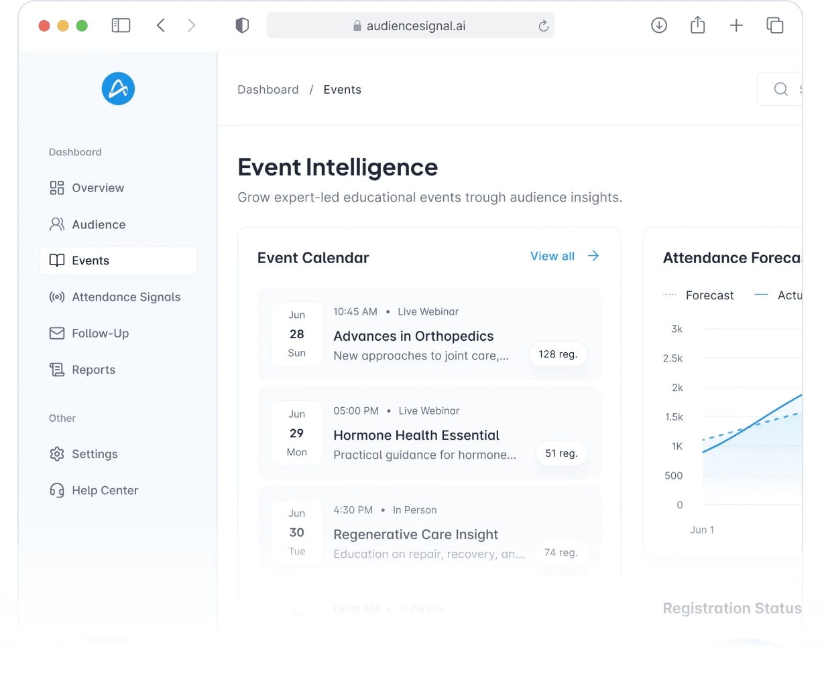
Task: Click the privacy shield icon in the toolbar
Action: (242, 25)
